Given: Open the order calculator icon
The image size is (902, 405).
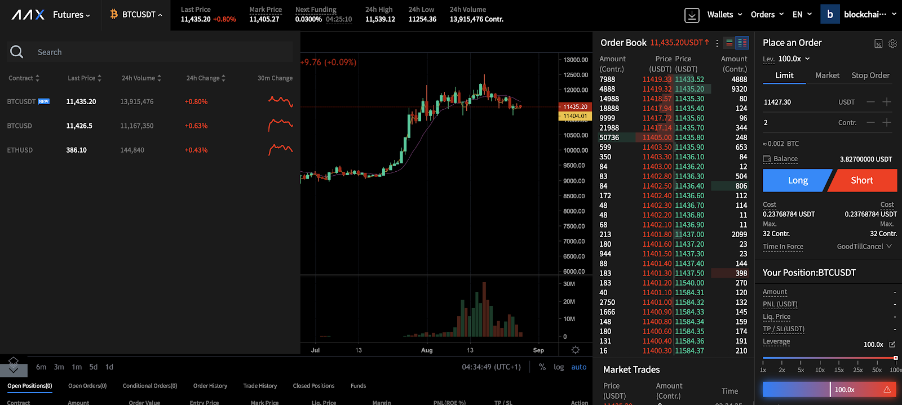Looking at the screenshot, I should click(878, 43).
